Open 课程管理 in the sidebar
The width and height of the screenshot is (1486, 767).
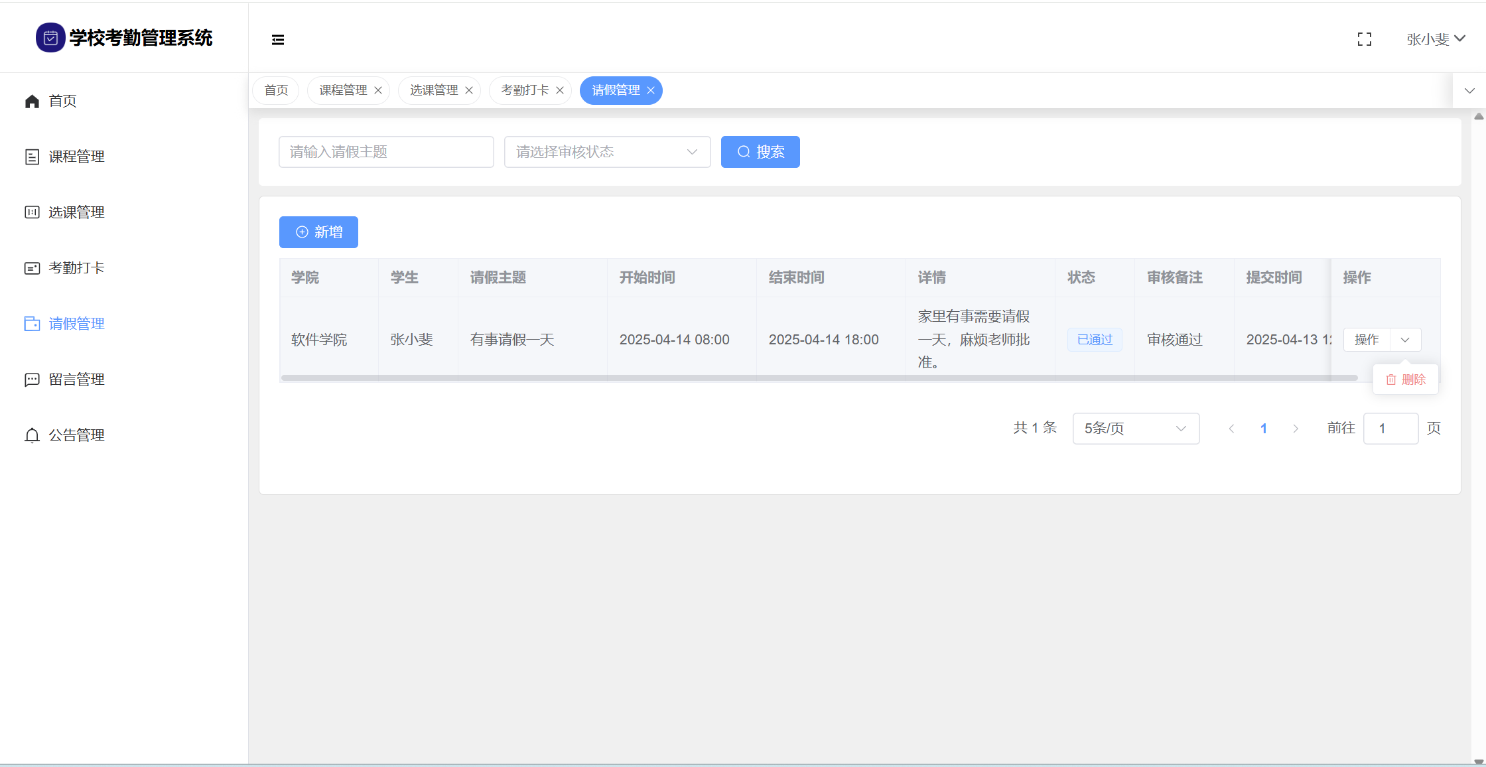(76, 157)
